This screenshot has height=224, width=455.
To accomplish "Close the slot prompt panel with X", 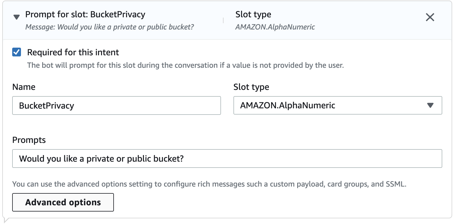I will point(430,17).
